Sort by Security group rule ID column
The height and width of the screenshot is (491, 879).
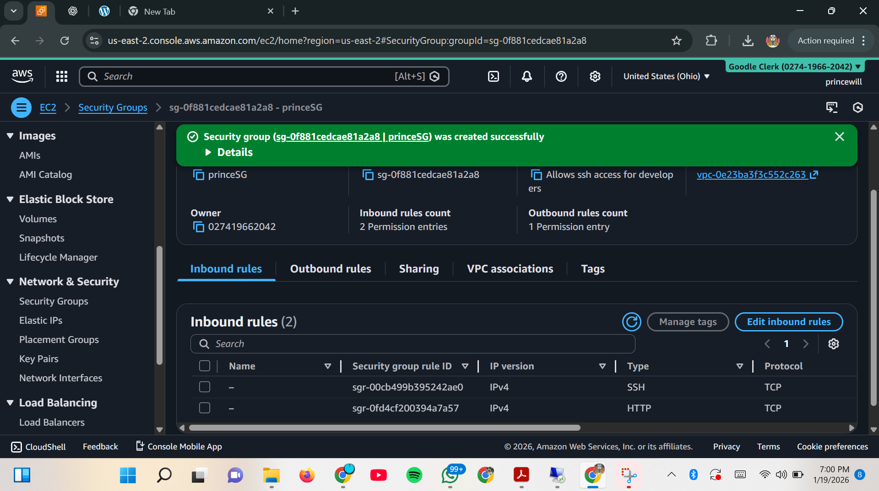pyautogui.click(x=465, y=366)
